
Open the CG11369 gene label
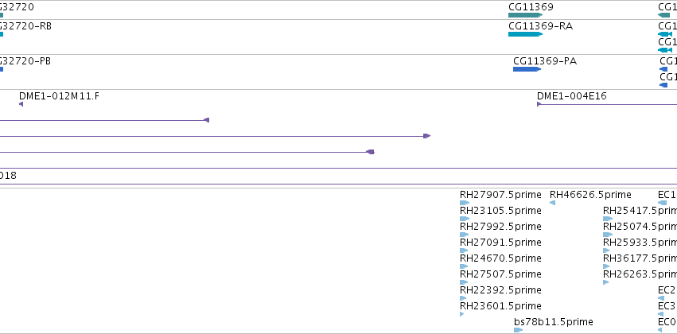point(531,7)
